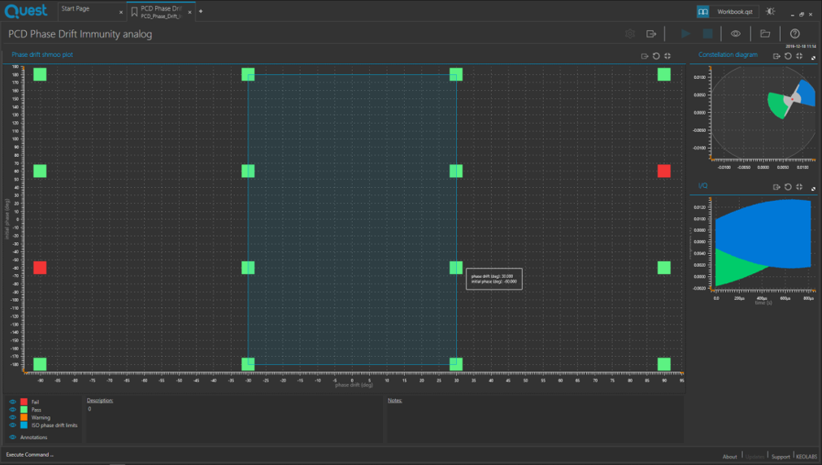Screen dimensions: 822x465
Task: Expand the Constellation diagram panel
Action: click(813, 58)
